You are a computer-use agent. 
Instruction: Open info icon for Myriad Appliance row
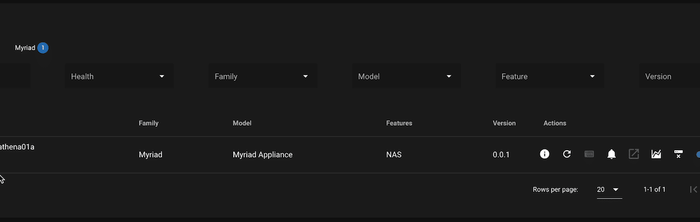click(x=544, y=154)
